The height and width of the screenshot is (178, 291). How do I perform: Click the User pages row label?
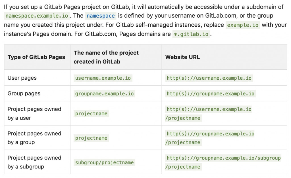click(22, 78)
